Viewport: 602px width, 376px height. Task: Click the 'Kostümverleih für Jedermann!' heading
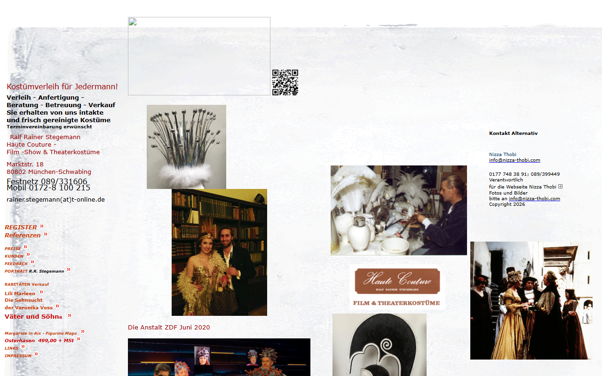point(62,86)
